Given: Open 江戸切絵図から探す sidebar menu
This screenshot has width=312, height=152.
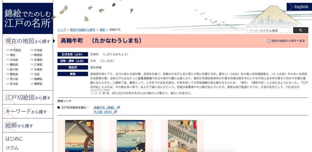Looking at the screenshot, I should pos(28,97).
